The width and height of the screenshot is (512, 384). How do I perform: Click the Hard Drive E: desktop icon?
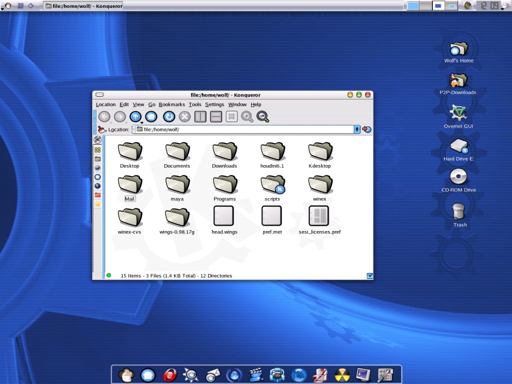coord(459,150)
